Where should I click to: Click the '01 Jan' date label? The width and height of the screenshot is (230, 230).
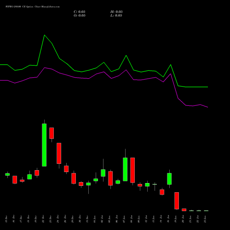tap(95, 219)
